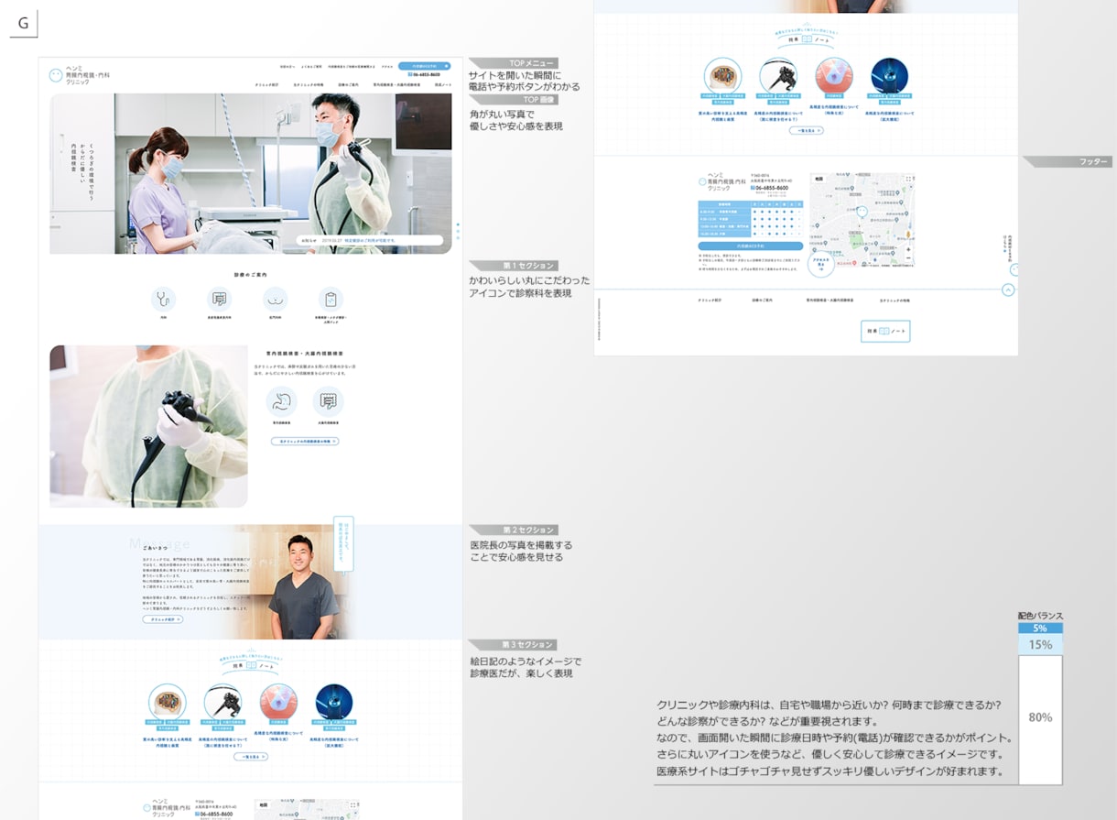Click the fullscreen icon on footer map

[x=907, y=180]
